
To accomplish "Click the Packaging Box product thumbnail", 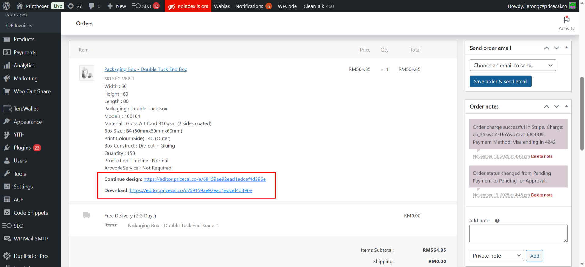I will pyautogui.click(x=87, y=73).
